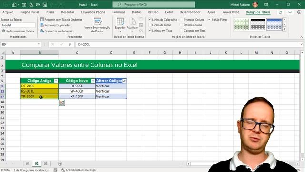The height and width of the screenshot is (172, 305).
Task: Expand the Exportar dropdown arrow
Action: click(x=120, y=32)
